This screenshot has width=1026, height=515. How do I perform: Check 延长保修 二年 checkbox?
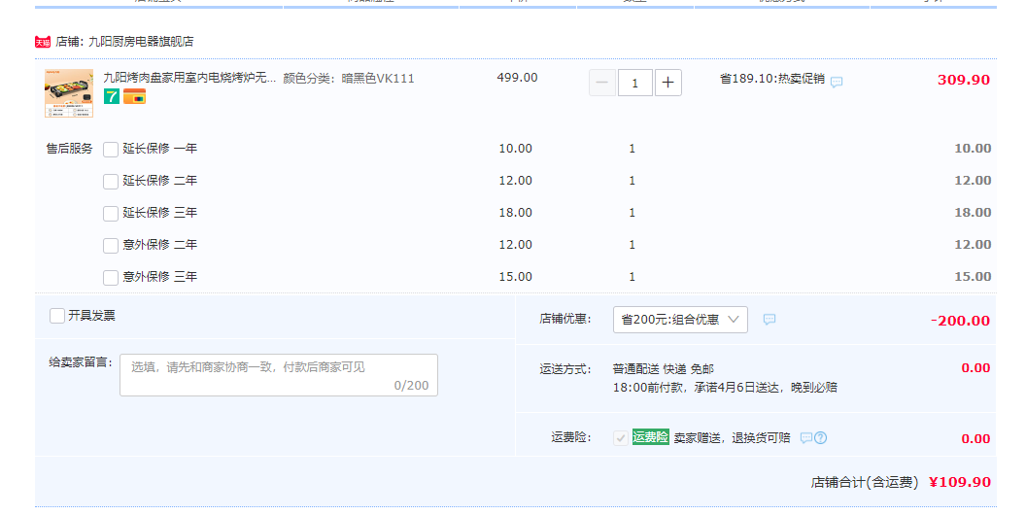pos(111,182)
